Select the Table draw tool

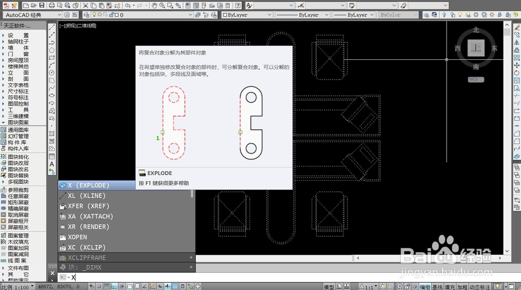click(52, 156)
